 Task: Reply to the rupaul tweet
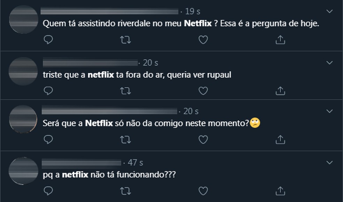tap(49, 91)
